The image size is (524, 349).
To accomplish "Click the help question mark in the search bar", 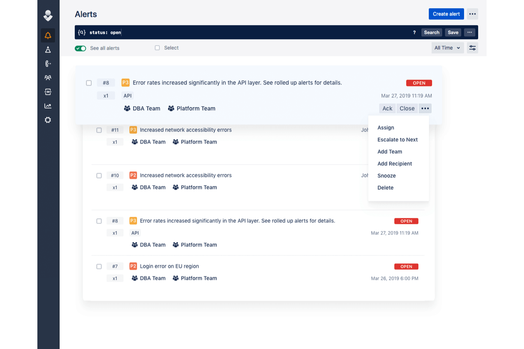I will tap(414, 32).
